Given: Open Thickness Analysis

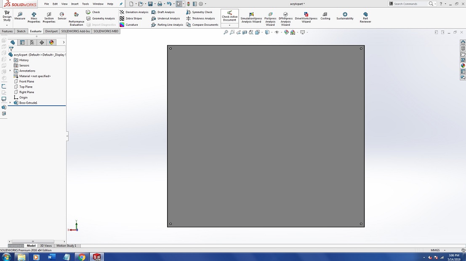Looking at the screenshot, I should pyautogui.click(x=200, y=19).
